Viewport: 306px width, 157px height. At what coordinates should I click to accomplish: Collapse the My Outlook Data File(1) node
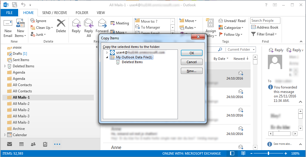point(107,57)
